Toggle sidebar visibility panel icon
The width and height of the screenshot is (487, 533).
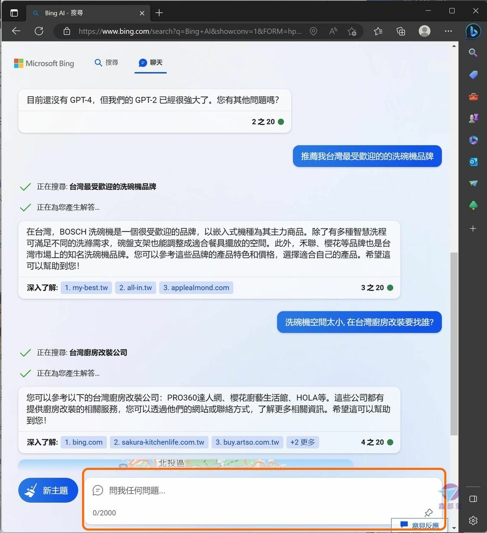point(473,499)
